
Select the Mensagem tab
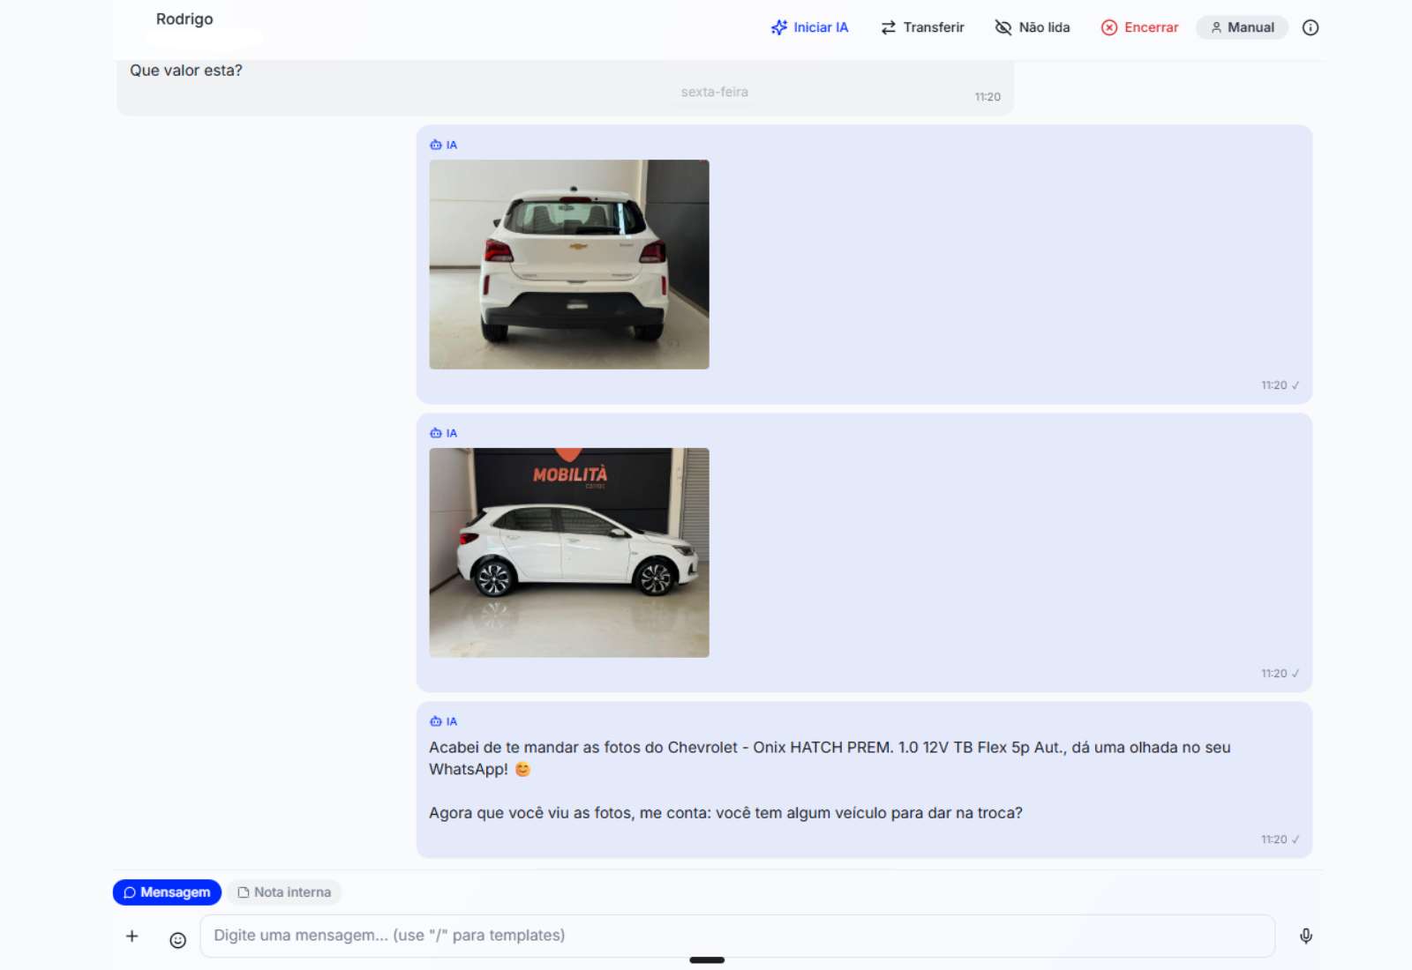point(167,892)
